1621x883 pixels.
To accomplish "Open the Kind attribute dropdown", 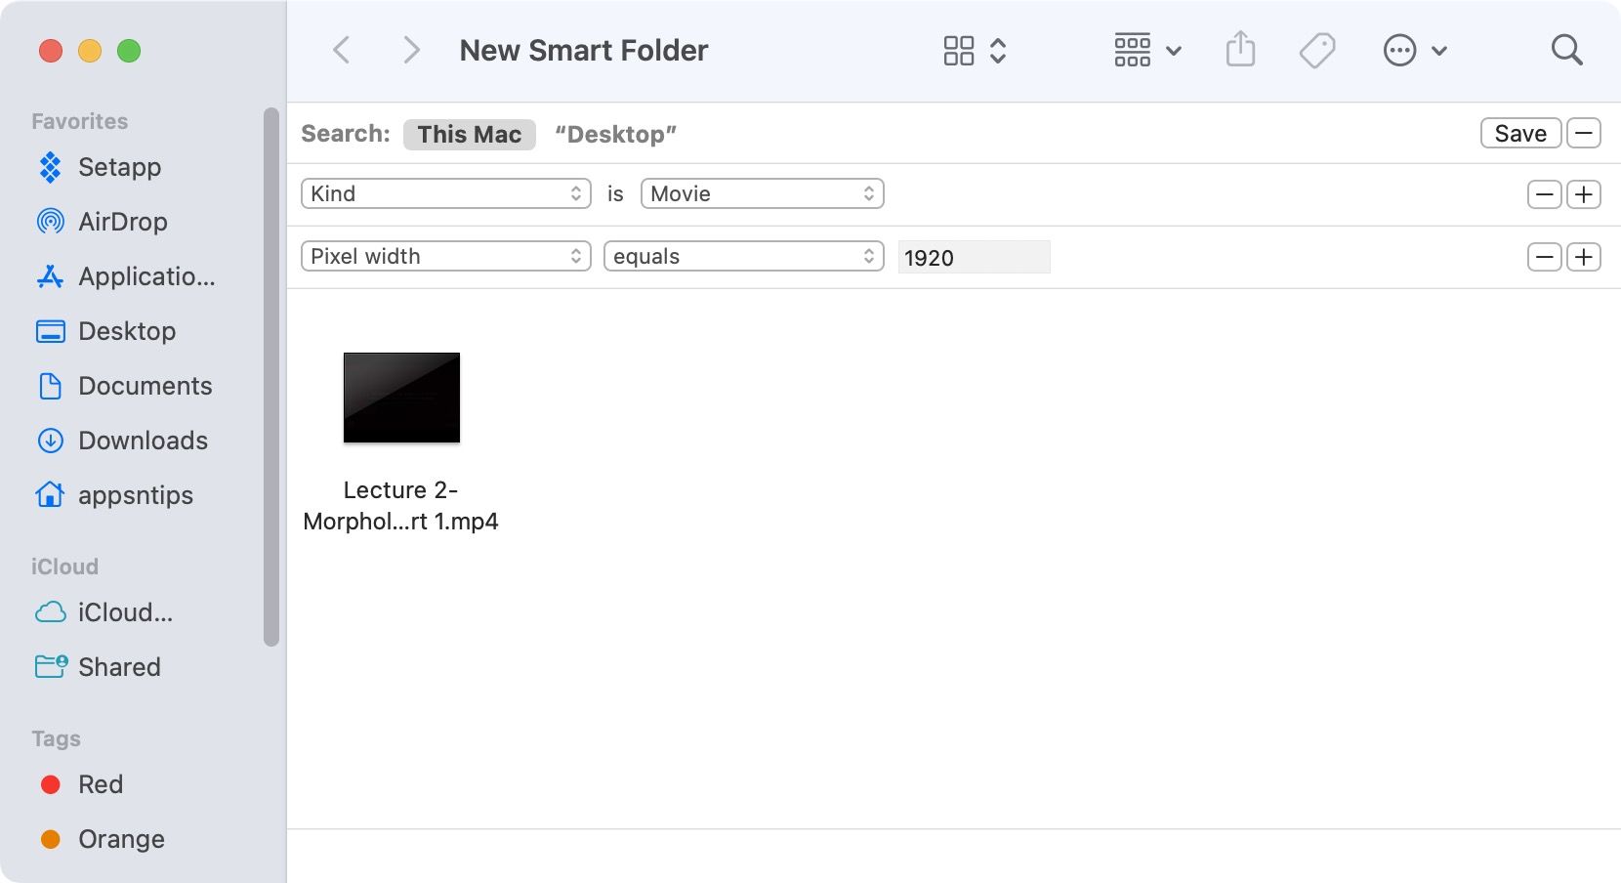I will (445, 193).
